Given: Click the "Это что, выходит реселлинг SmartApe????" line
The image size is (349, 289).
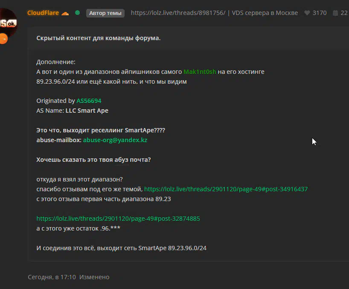Looking at the screenshot, I should point(101,130).
